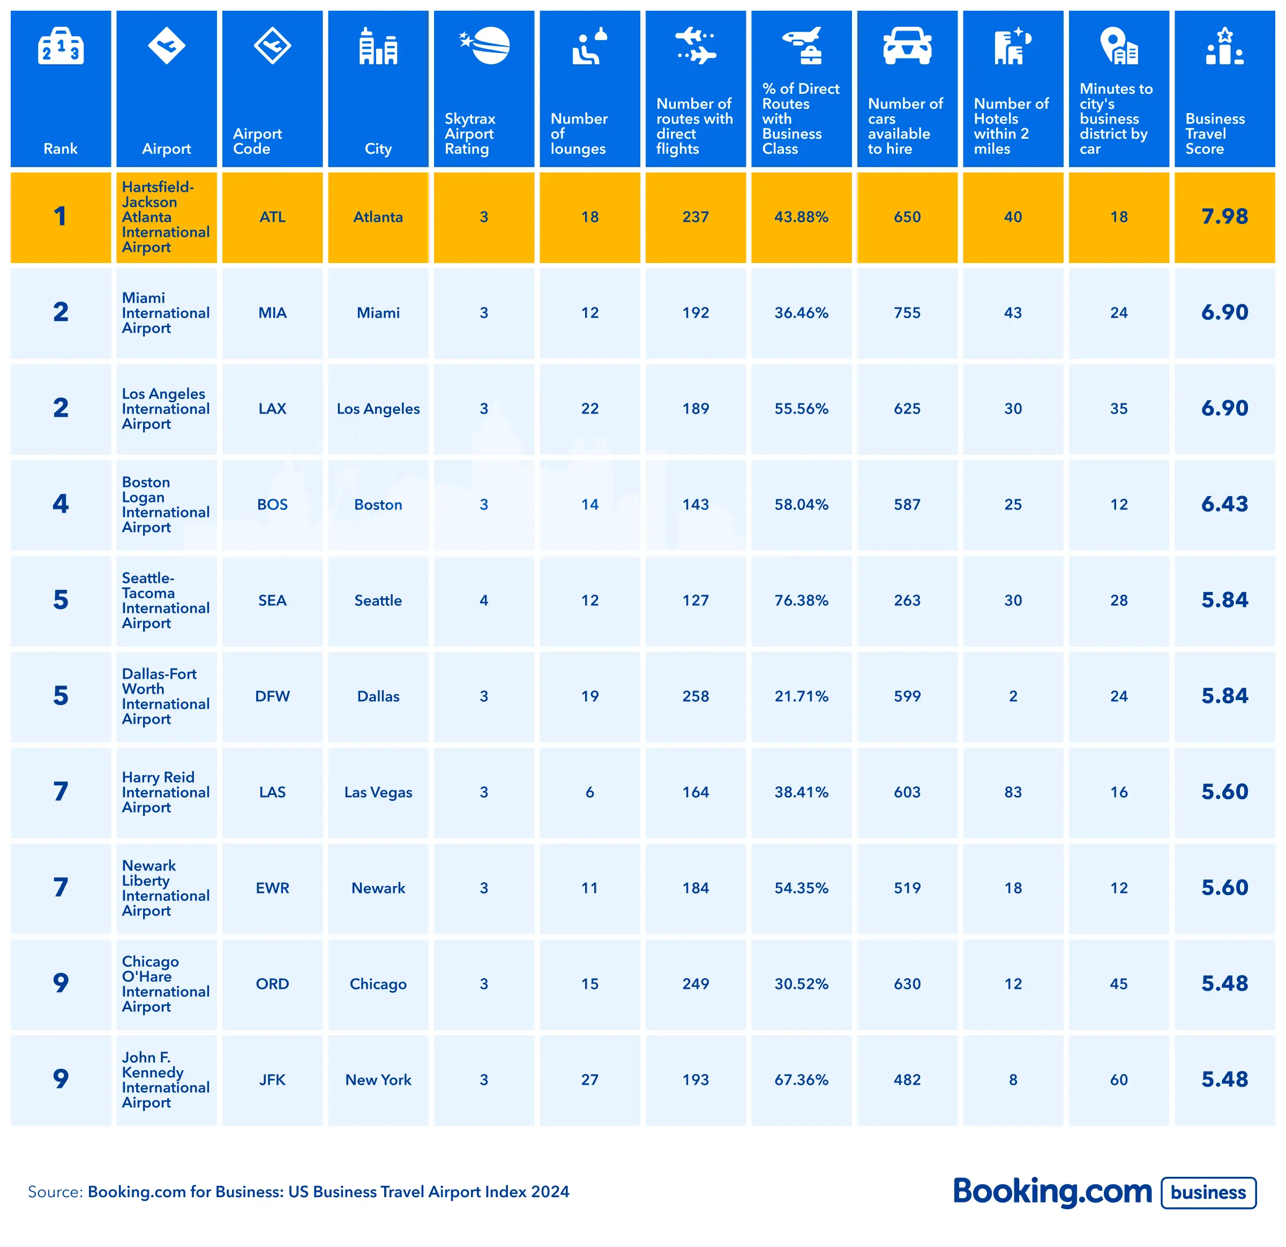
Task: Click the Business Travel Score star icon
Action: tap(1224, 46)
